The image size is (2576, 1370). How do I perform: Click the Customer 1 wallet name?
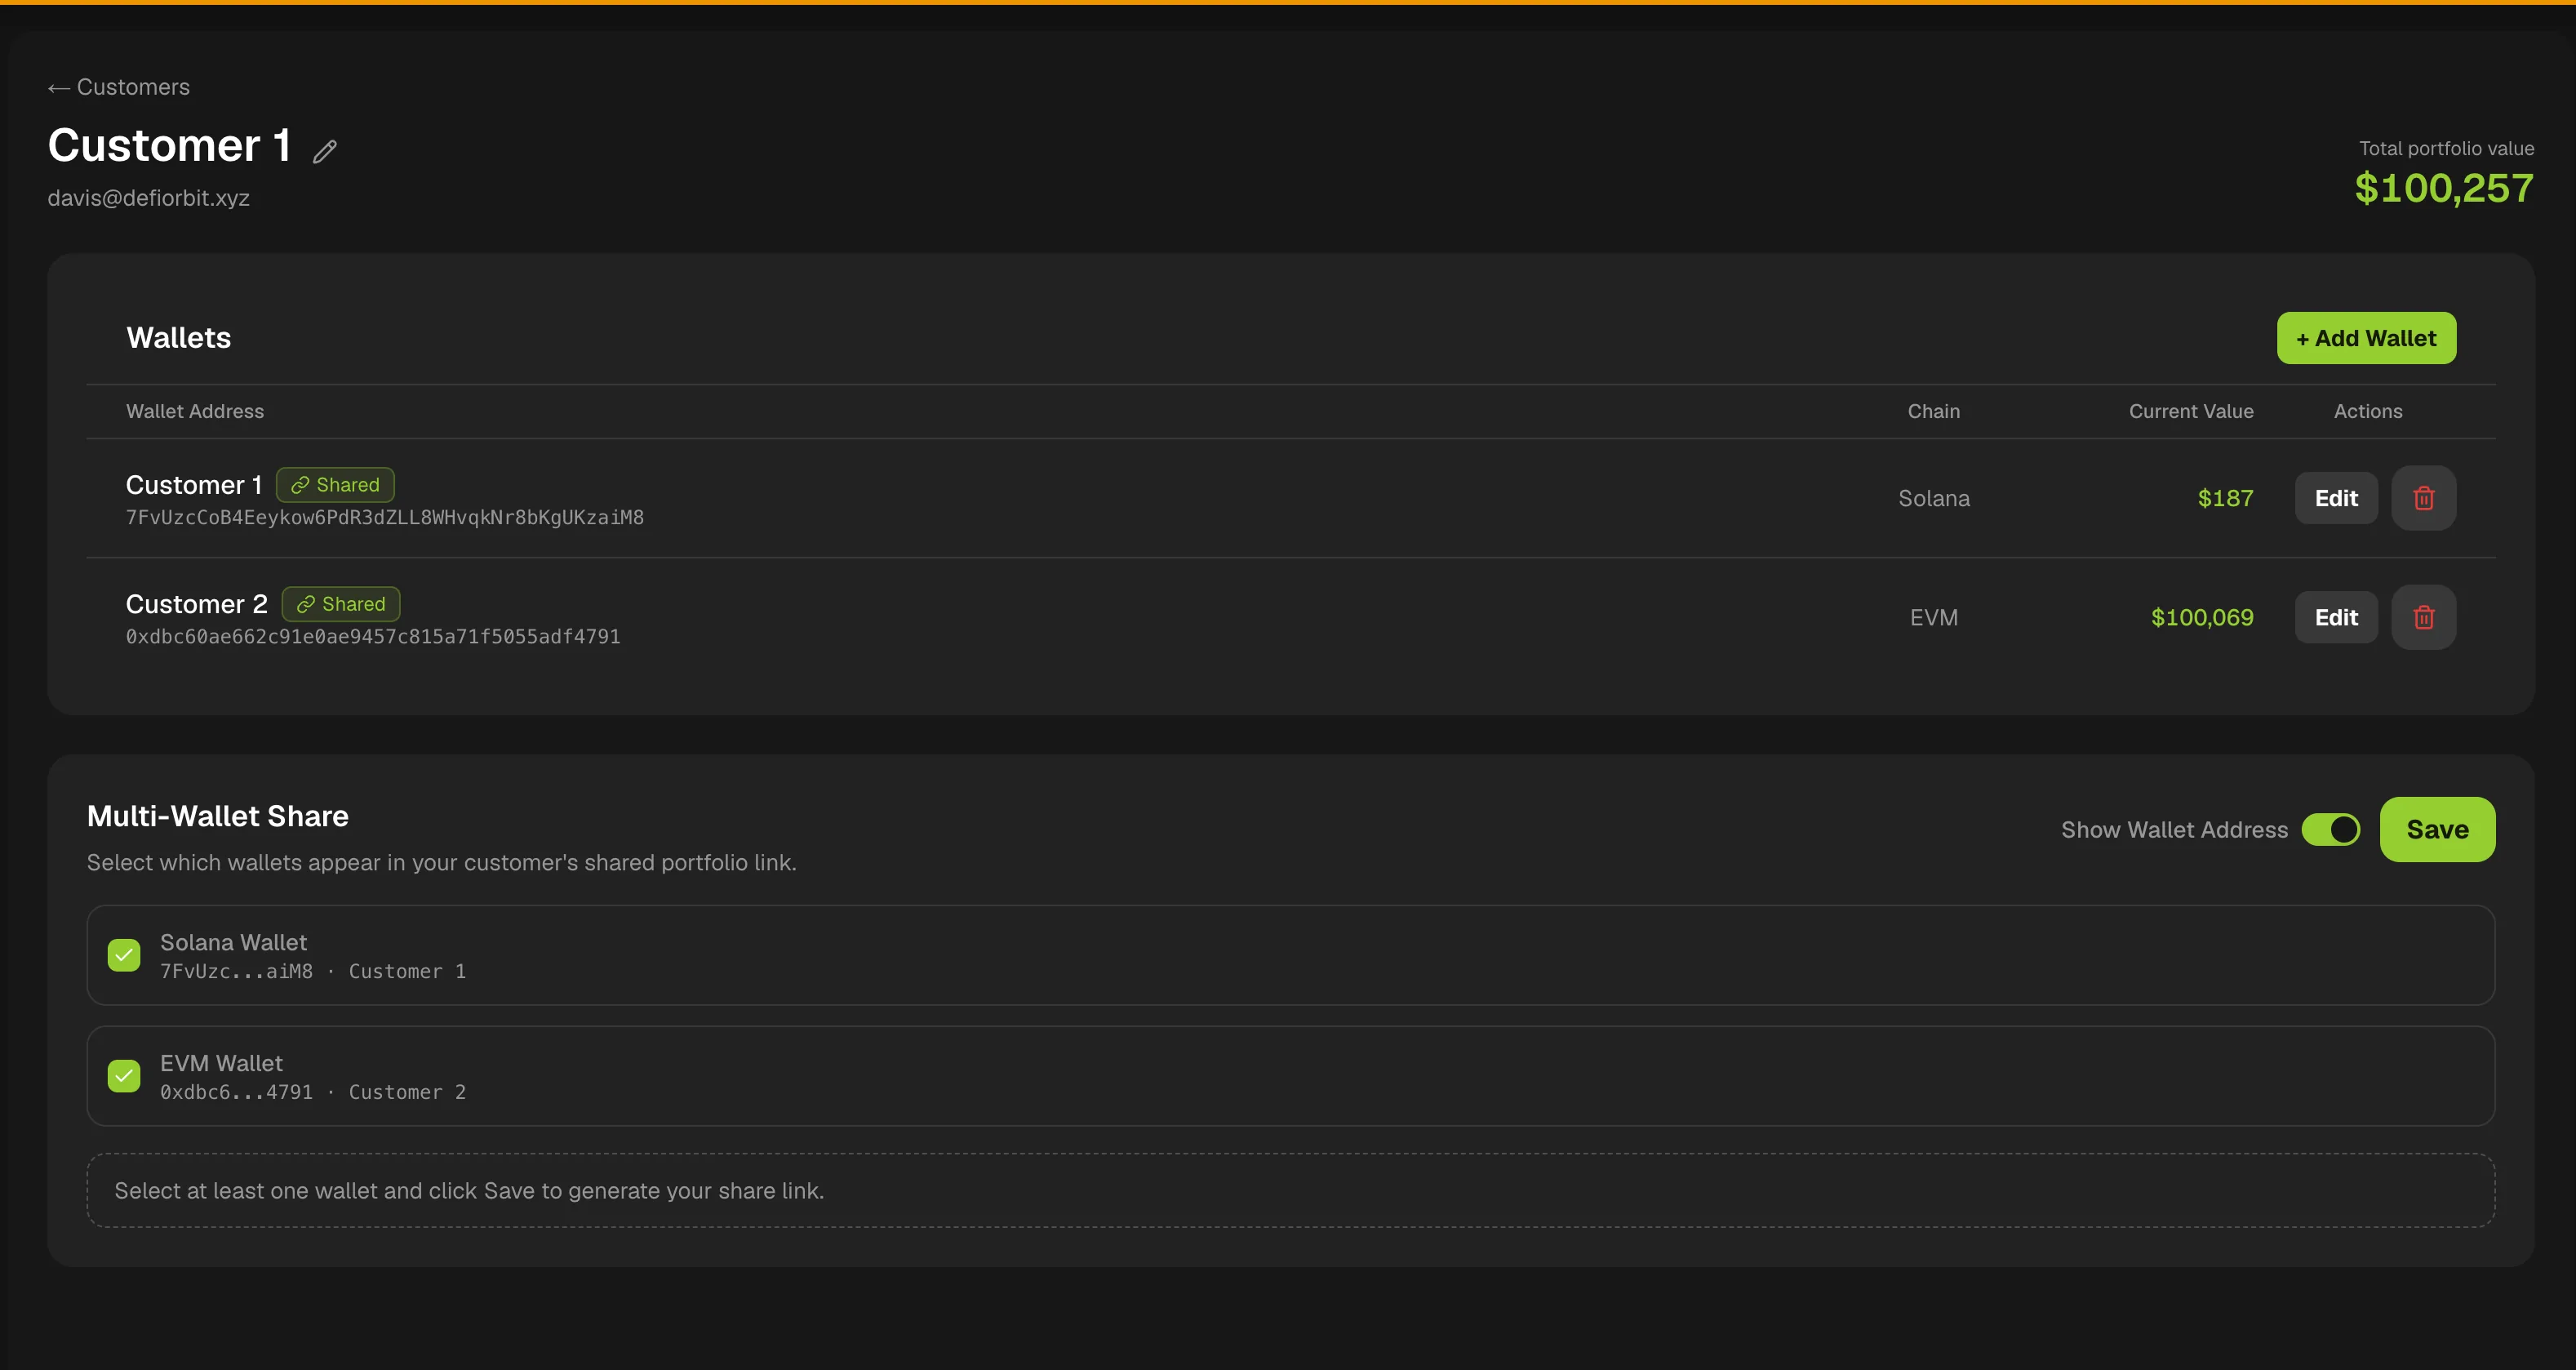[x=194, y=485]
